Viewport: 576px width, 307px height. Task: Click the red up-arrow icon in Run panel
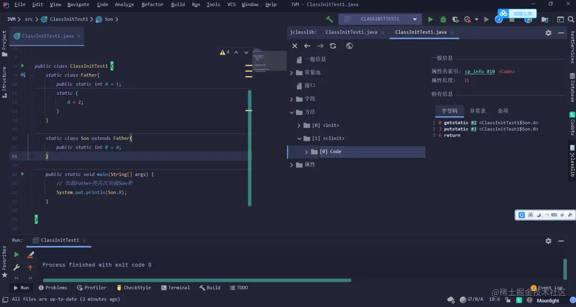(30, 268)
